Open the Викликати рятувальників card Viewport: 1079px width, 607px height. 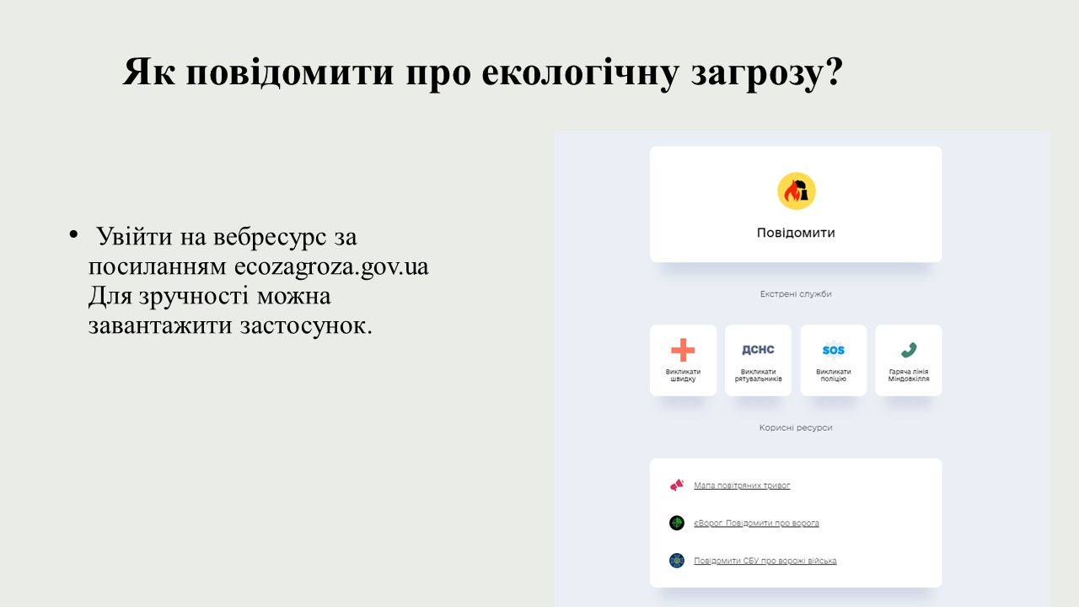[x=758, y=360]
